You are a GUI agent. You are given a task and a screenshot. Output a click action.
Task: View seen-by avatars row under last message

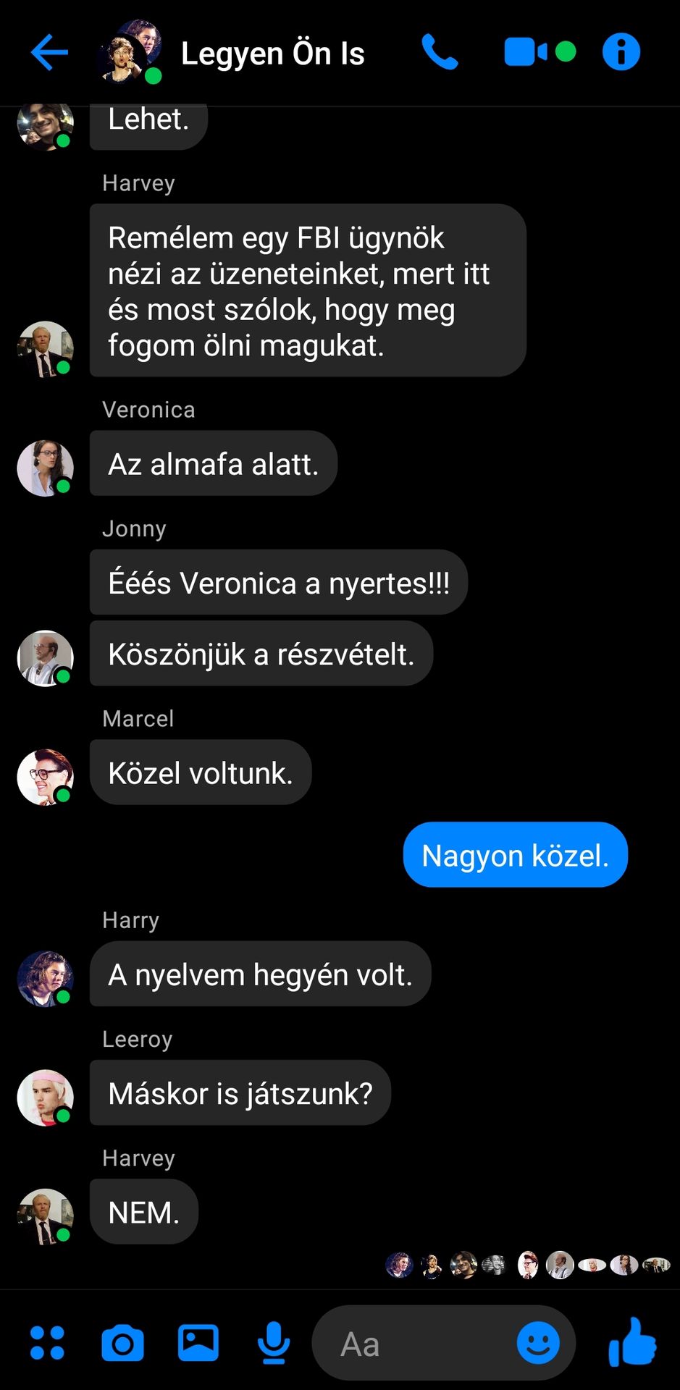click(528, 1265)
